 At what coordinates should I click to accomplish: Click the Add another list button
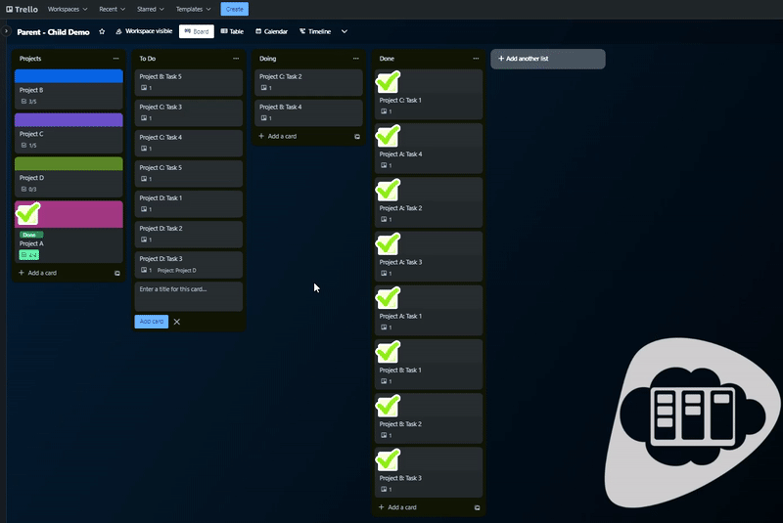[548, 59]
